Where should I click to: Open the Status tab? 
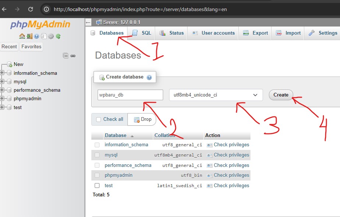coord(172,33)
